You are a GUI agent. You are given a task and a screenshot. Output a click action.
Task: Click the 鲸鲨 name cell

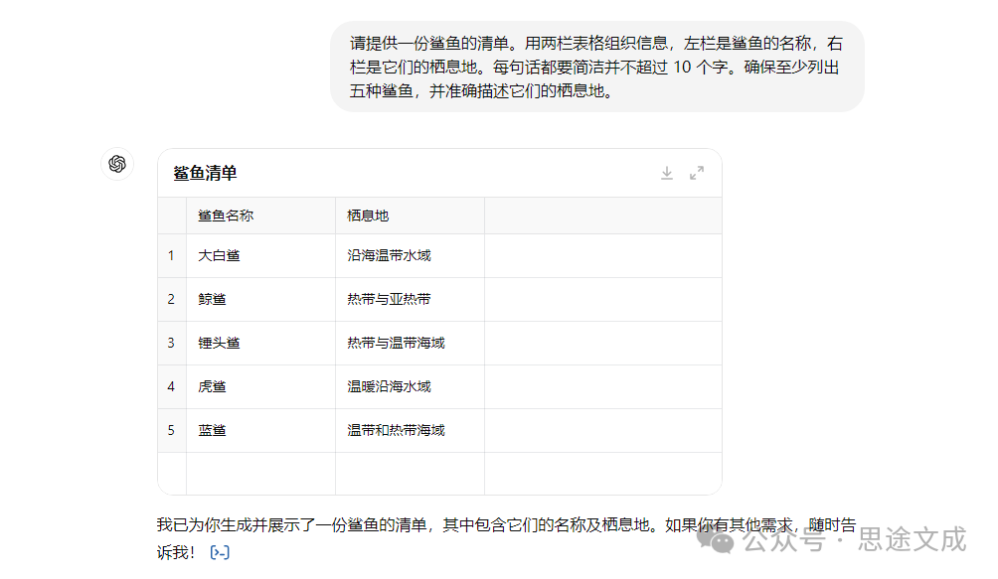212,299
